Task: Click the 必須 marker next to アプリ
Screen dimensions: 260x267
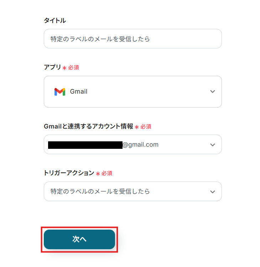Action: click(x=74, y=67)
